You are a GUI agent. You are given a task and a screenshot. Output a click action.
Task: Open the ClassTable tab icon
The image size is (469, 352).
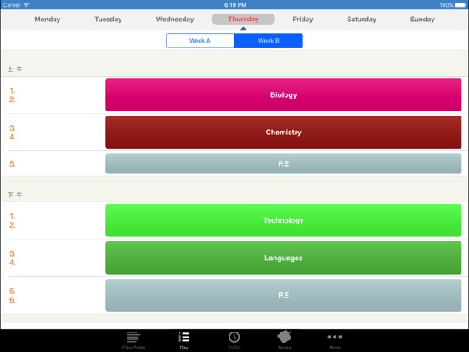tap(133, 337)
